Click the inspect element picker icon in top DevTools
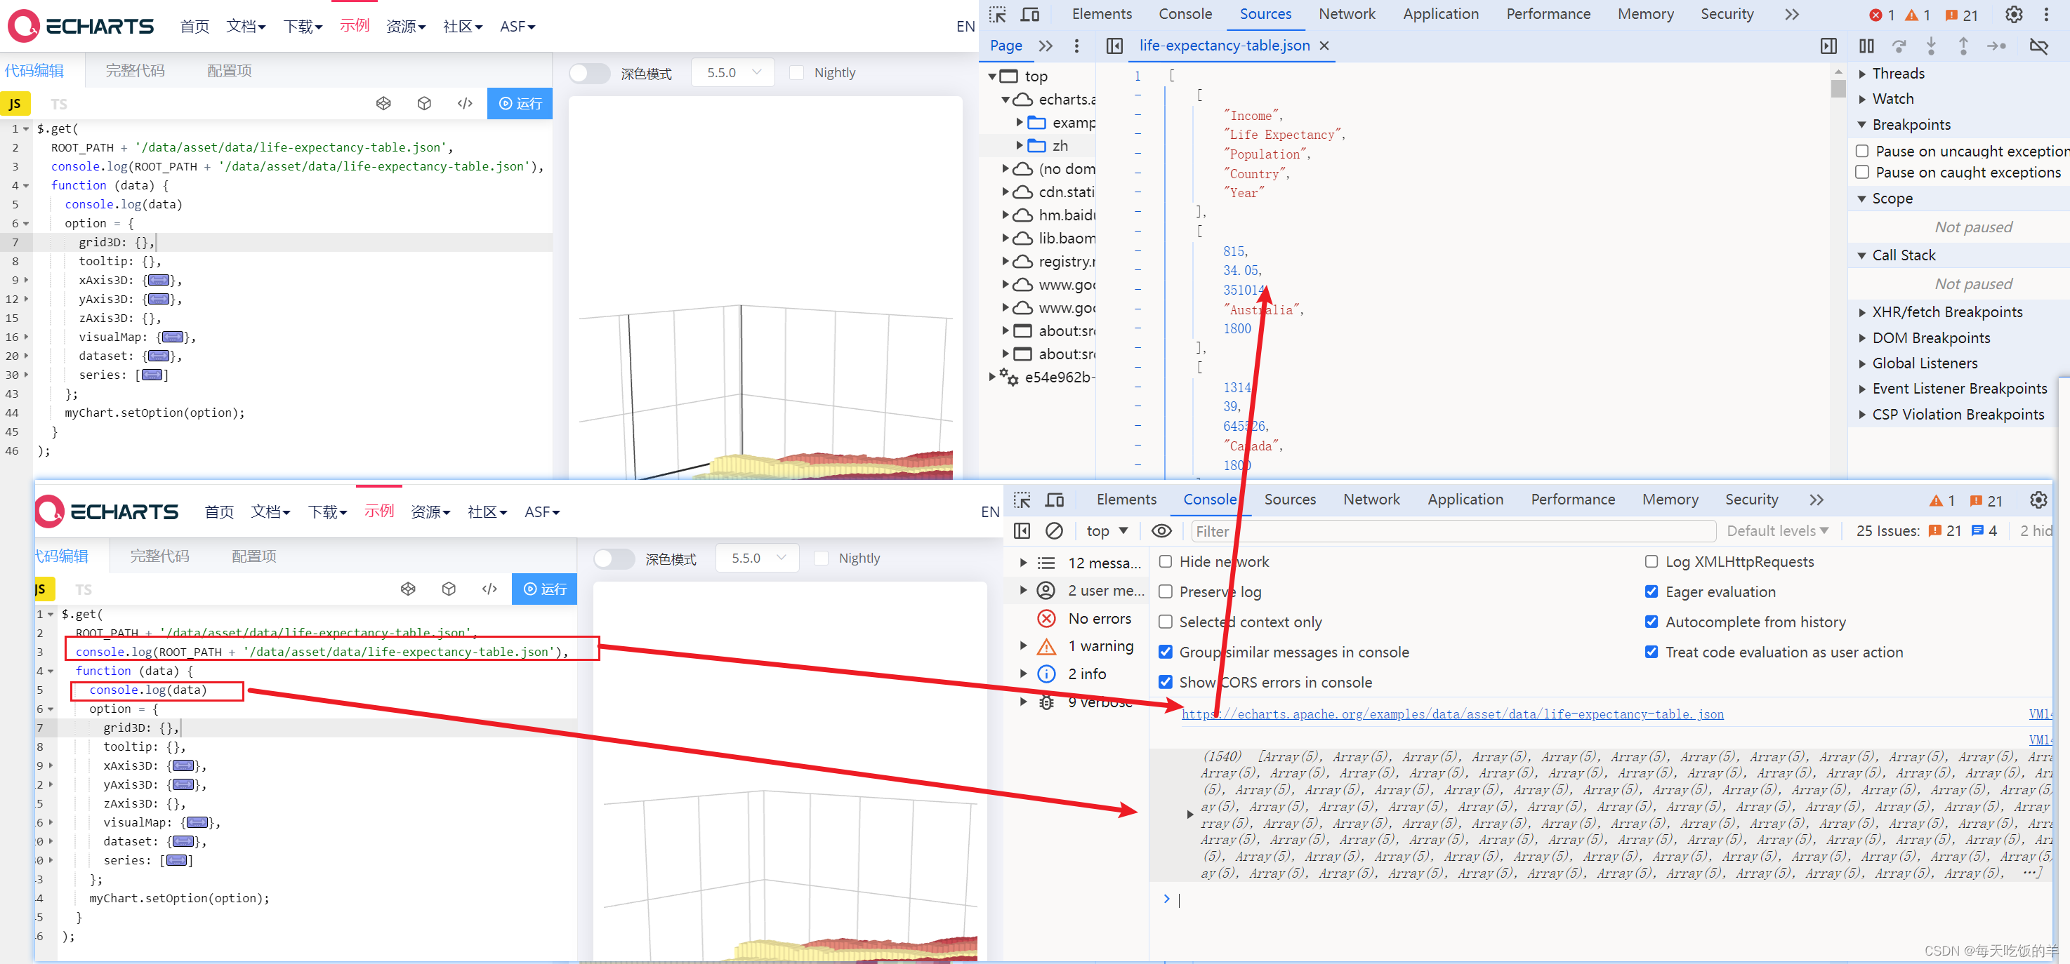This screenshot has height=964, width=2070. pyautogui.click(x=997, y=15)
